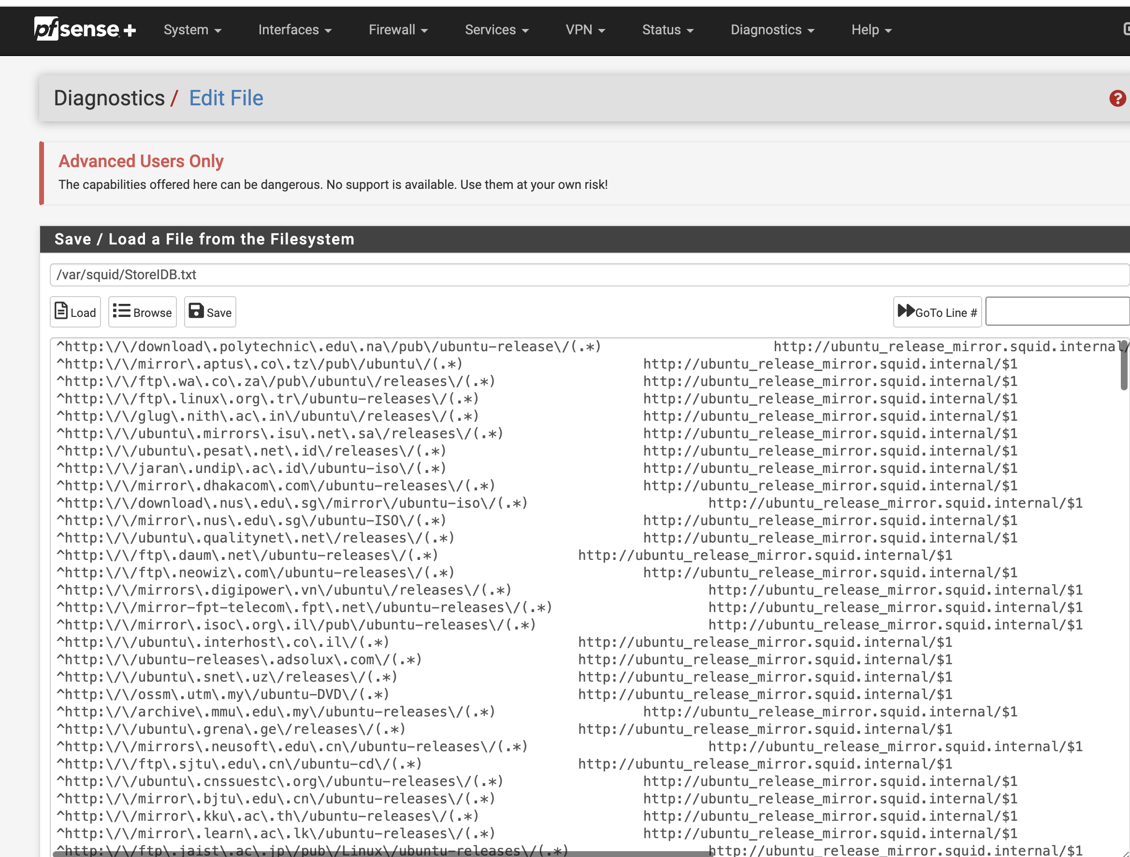Open the Firewall dropdown menu
Image resolution: width=1130 pixels, height=857 pixels.
tap(398, 30)
